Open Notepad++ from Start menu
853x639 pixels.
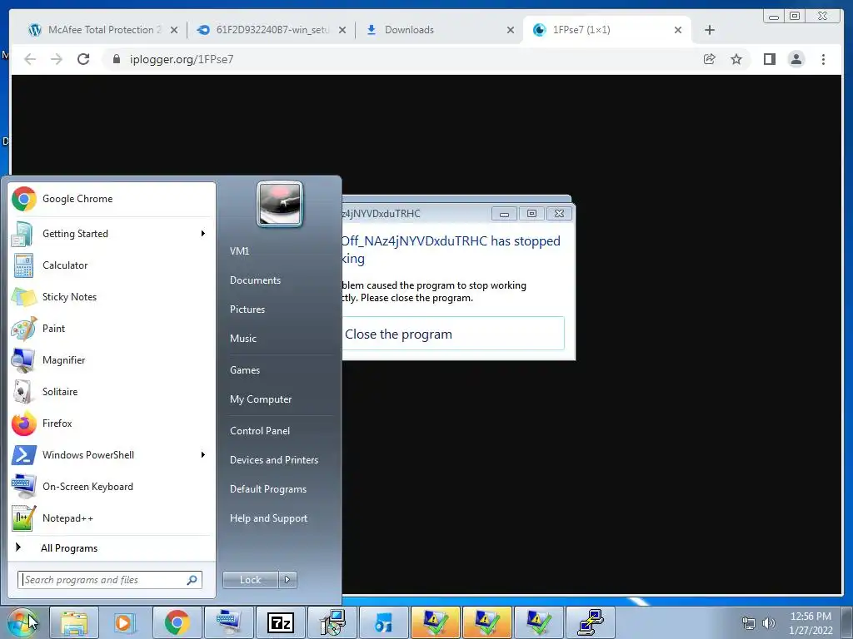112,518
